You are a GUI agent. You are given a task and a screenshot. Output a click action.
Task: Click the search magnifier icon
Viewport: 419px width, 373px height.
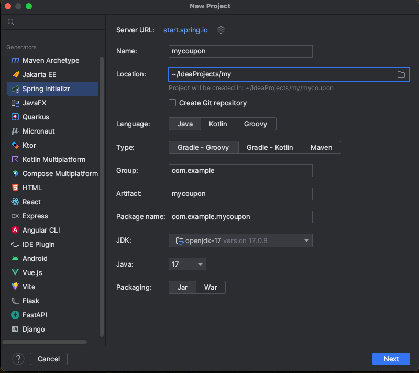(11, 22)
